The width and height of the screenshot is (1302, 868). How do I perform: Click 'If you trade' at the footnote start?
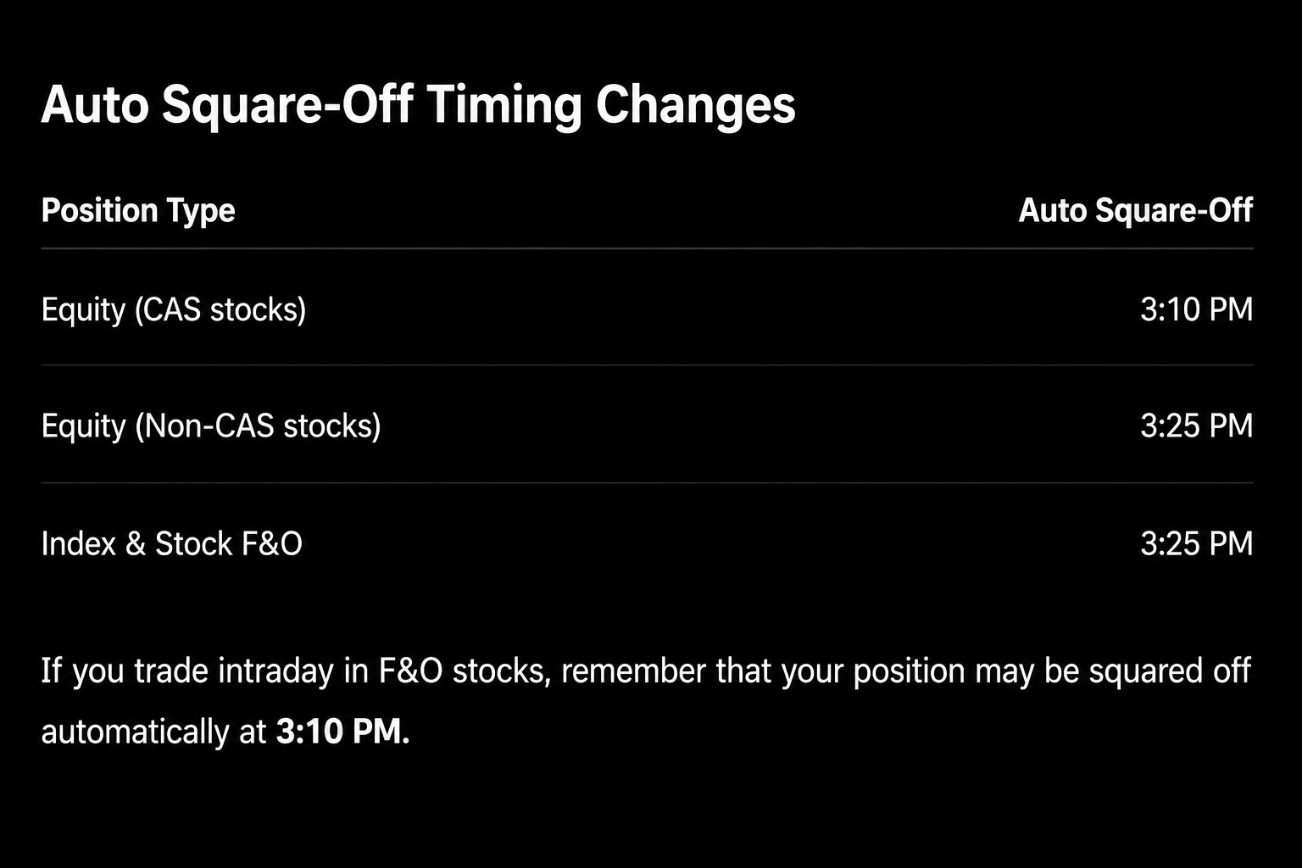coord(125,671)
